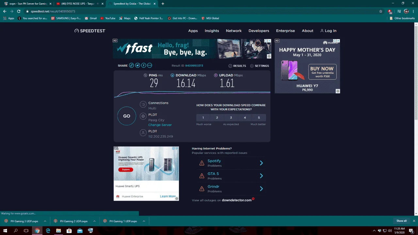This screenshot has height=235, width=418.
Task: Open YouTube bookmark
Action: pos(108,18)
